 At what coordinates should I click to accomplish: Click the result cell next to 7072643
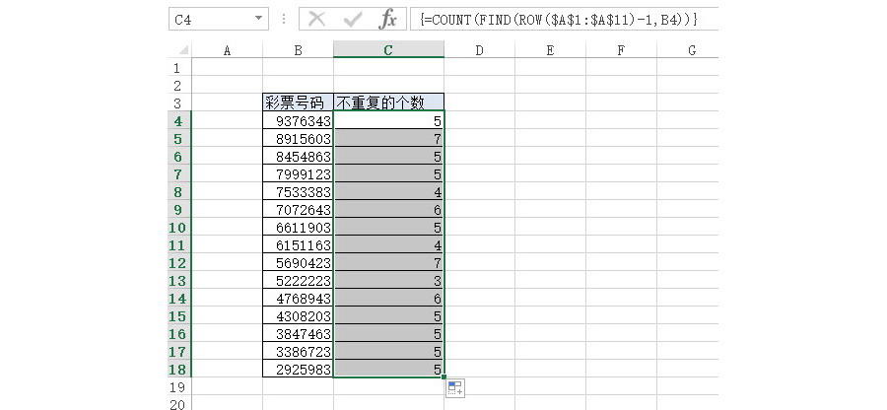tap(388, 209)
